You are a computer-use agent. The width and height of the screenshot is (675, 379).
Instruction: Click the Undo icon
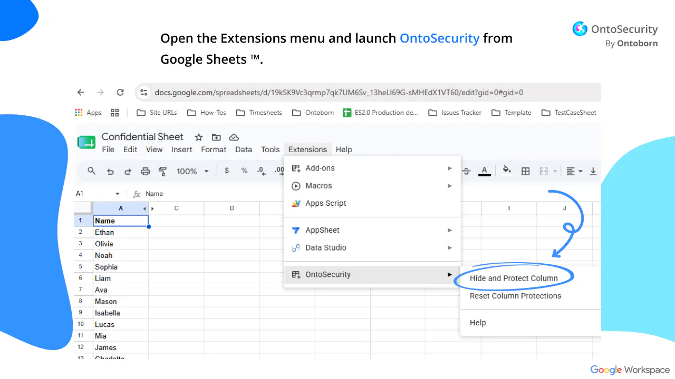click(110, 171)
